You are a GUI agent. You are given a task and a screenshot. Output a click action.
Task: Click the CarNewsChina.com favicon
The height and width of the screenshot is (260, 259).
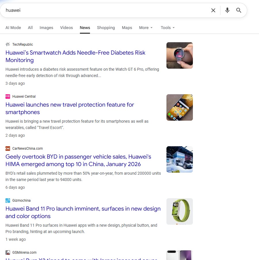[x=8, y=149]
